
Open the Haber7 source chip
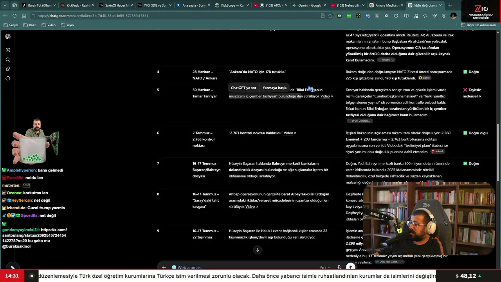pyautogui.click(x=437, y=152)
